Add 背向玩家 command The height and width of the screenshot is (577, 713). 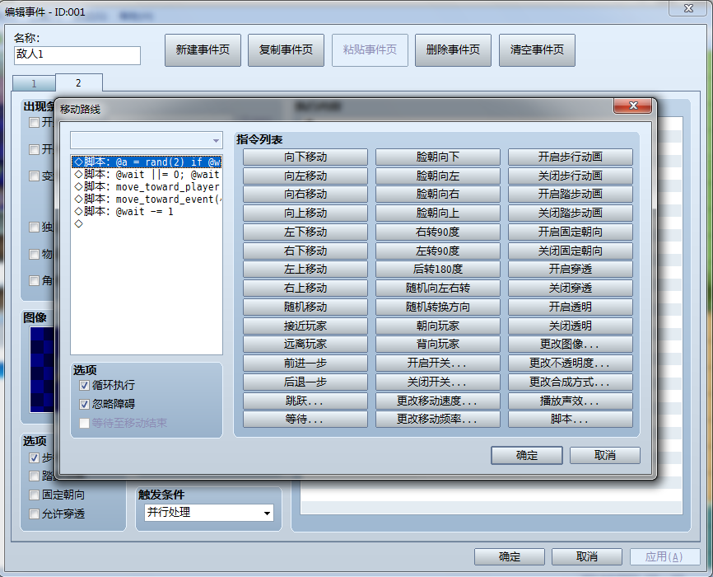coord(437,345)
